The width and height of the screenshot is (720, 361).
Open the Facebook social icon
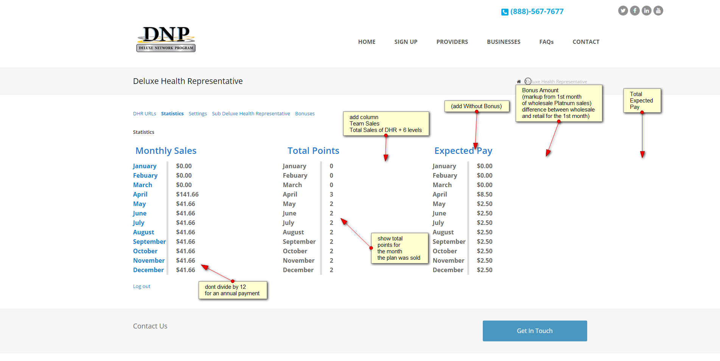click(x=635, y=11)
